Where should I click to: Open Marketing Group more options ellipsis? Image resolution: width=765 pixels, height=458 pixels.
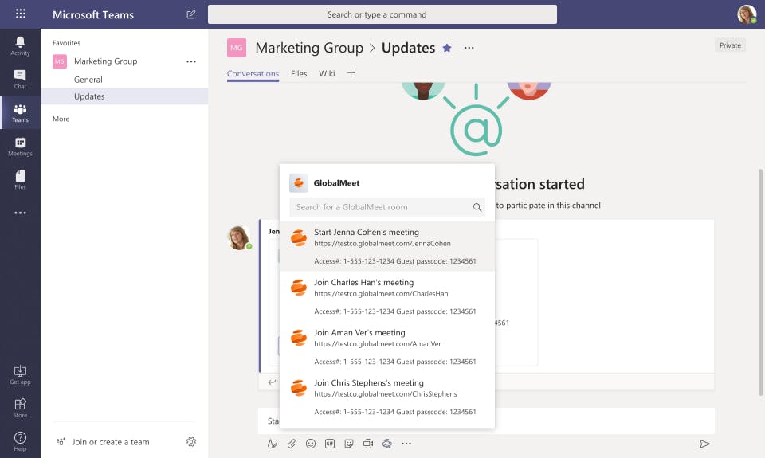(191, 61)
